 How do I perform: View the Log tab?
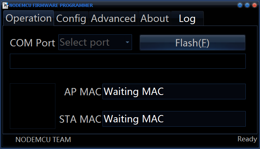tap(187, 18)
